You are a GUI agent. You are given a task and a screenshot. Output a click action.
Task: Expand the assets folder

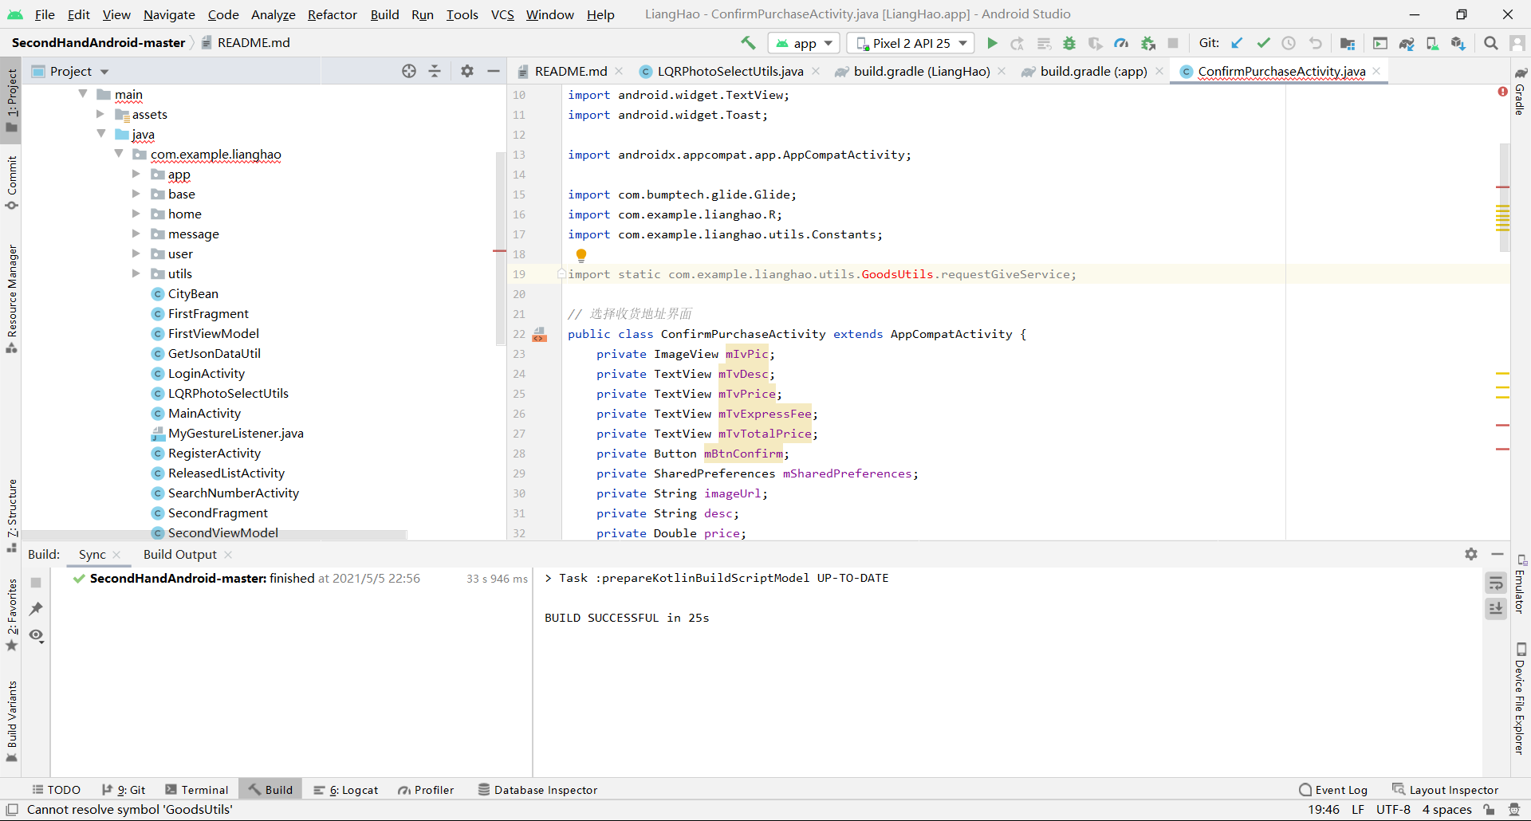coord(100,114)
